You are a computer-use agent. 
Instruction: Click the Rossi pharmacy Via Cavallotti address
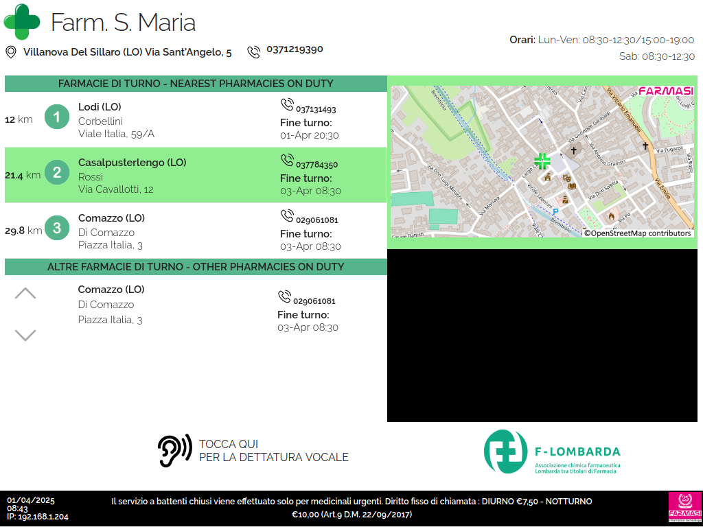[115, 189]
